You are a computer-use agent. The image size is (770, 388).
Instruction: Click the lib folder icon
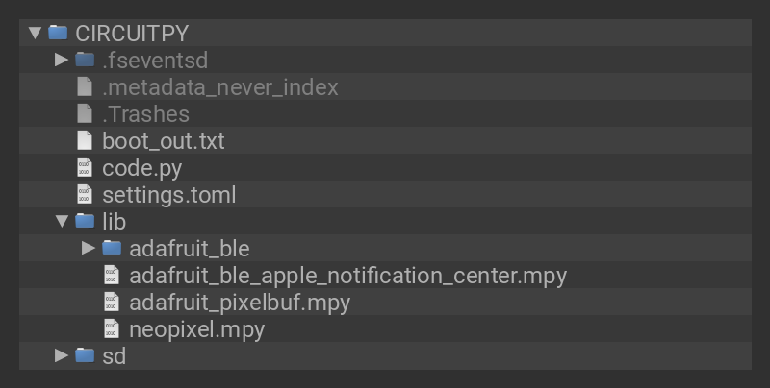point(85,221)
